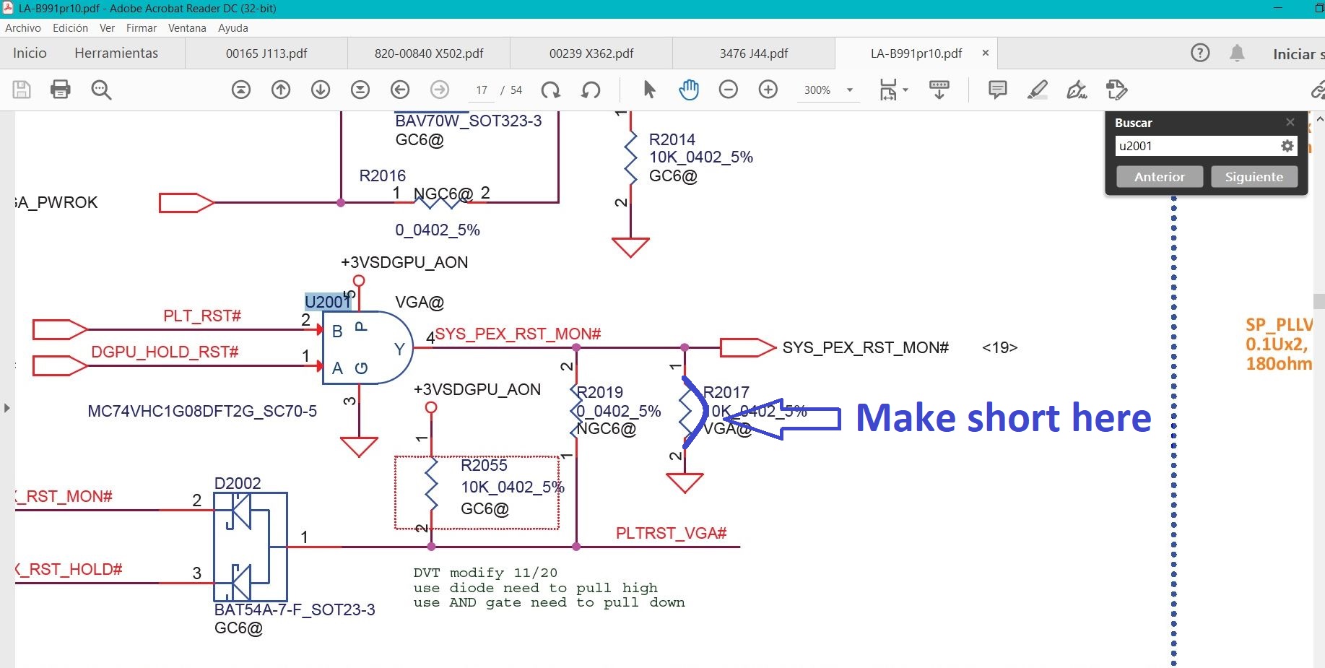Click the page number field
This screenshot has height=668, width=1325.
pos(482,90)
